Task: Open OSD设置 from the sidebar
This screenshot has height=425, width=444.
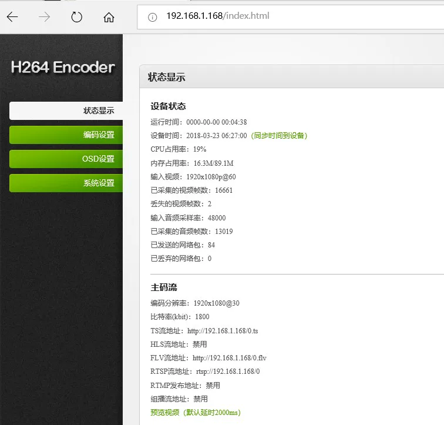Action: [x=66, y=159]
